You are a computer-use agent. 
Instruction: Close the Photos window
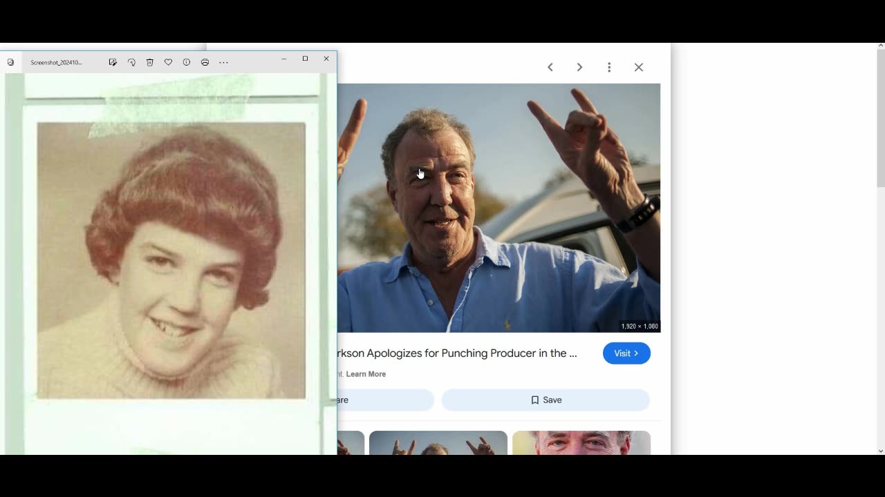point(326,59)
